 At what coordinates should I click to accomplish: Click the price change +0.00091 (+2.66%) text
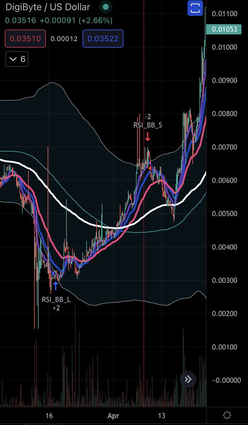coord(76,21)
